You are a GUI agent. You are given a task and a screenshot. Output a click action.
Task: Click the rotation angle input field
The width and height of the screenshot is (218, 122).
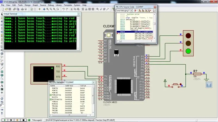(2, 105)
